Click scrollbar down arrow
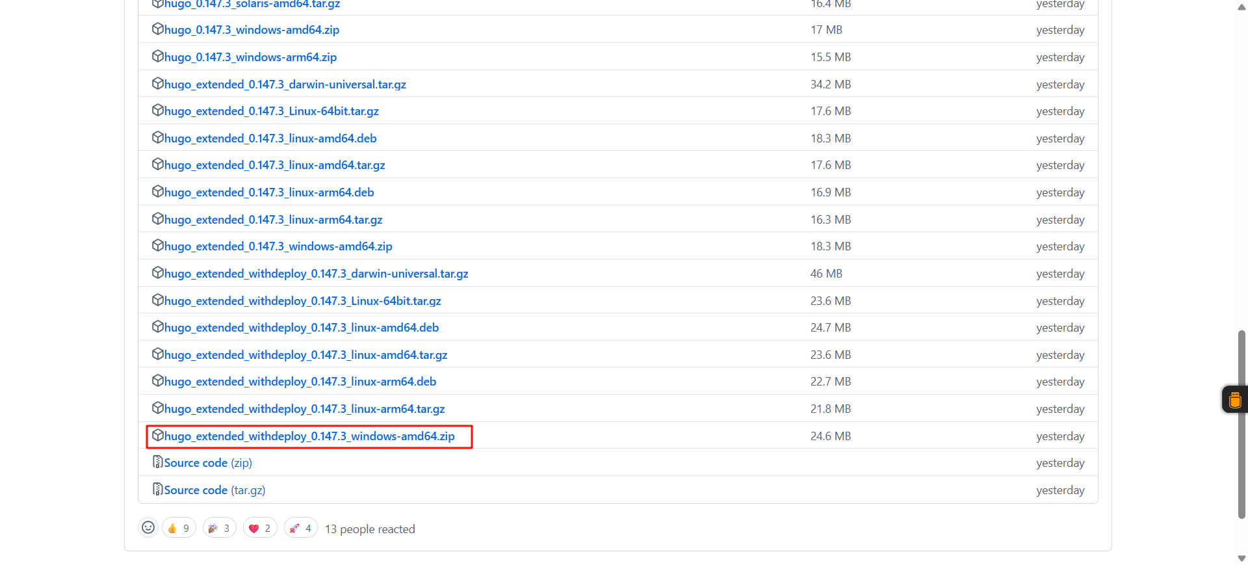 pos(1242,558)
